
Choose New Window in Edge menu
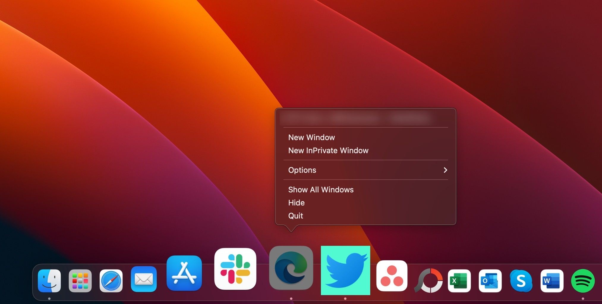coord(365,137)
